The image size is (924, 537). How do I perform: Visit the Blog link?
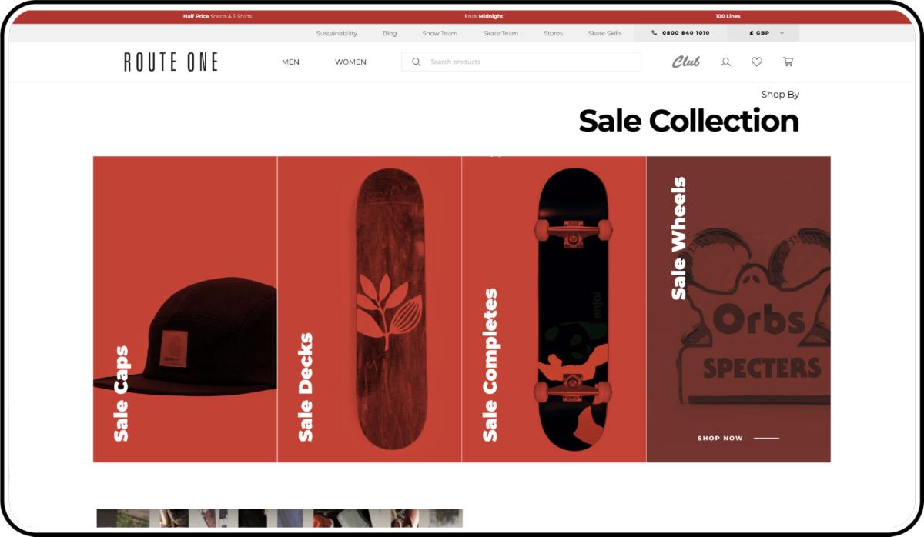[390, 33]
